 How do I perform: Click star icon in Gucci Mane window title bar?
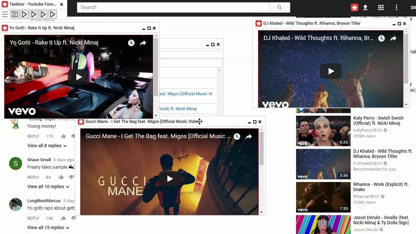point(81,122)
